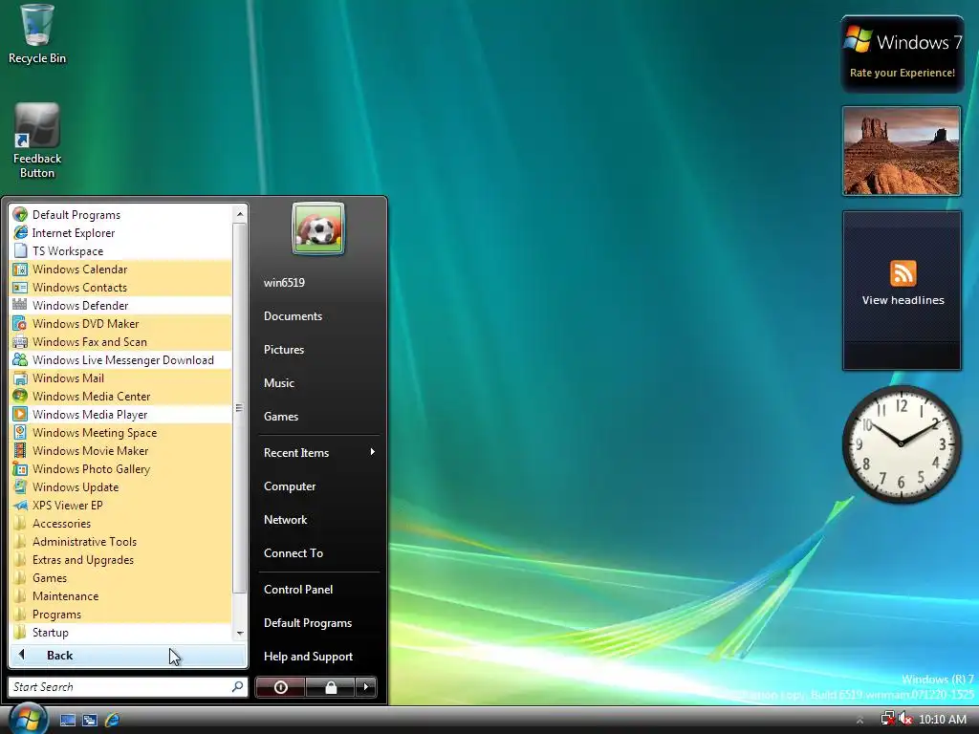Click the power button in Start menu
This screenshot has width=979, height=734.
(x=280, y=687)
